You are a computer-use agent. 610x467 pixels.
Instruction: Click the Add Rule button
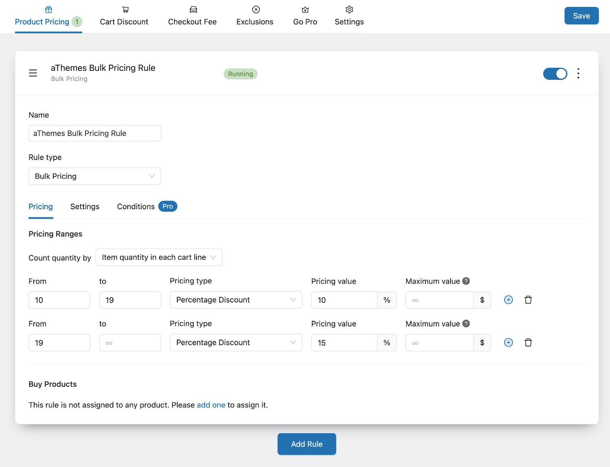coord(307,444)
